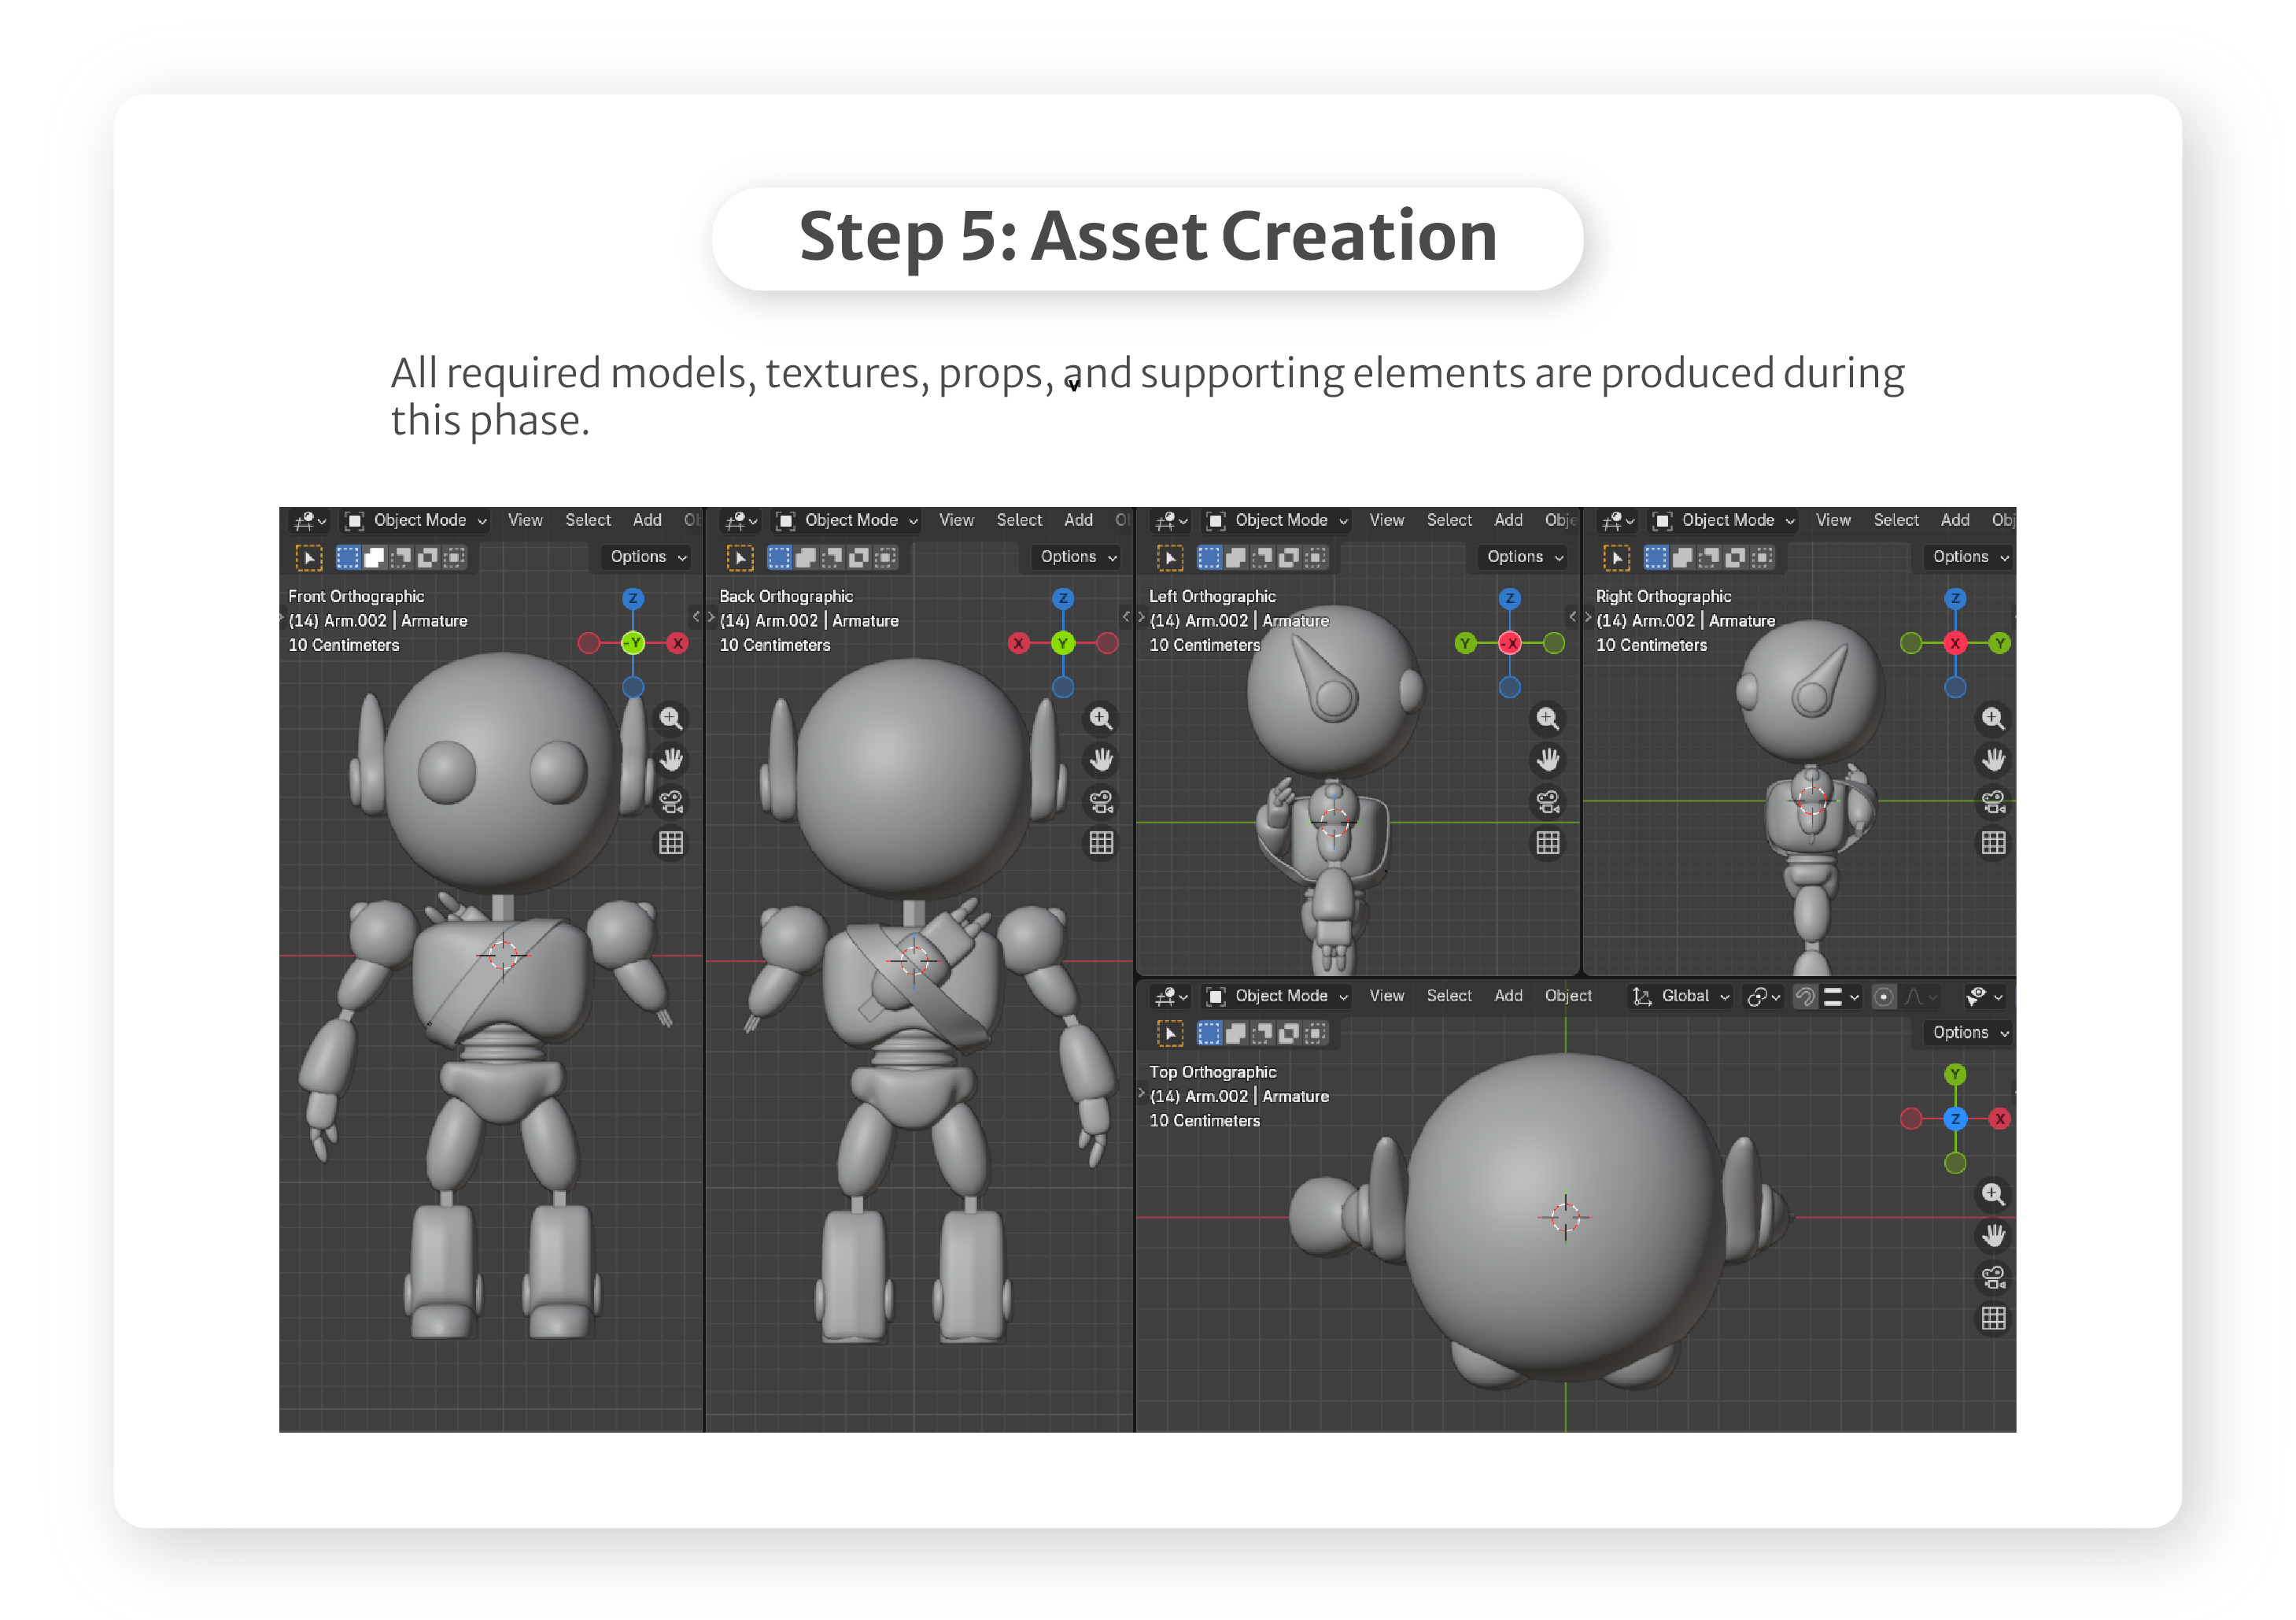Enable intersect selection mode in Right viewport

point(1763,557)
